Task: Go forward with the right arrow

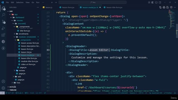Action: (x=56, y=2)
